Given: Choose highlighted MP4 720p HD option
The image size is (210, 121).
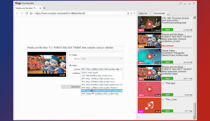Looking at the screenshot, I should click(101, 91).
